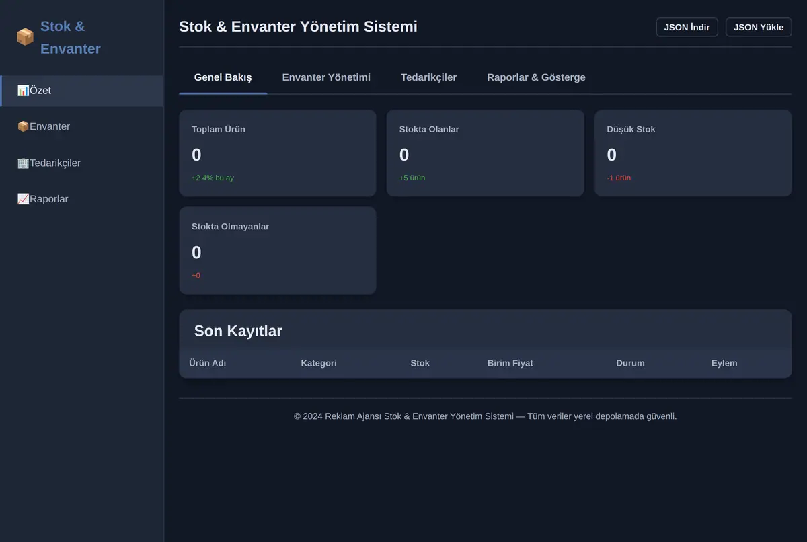Switch to the Genel Bakış tab
Image resolution: width=807 pixels, height=542 pixels.
223,77
